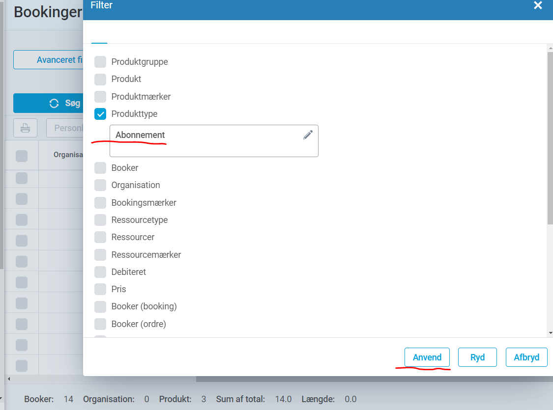Cancel with the Afbryd button
Image resolution: width=553 pixels, height=410 pixels.
(526, 357)
